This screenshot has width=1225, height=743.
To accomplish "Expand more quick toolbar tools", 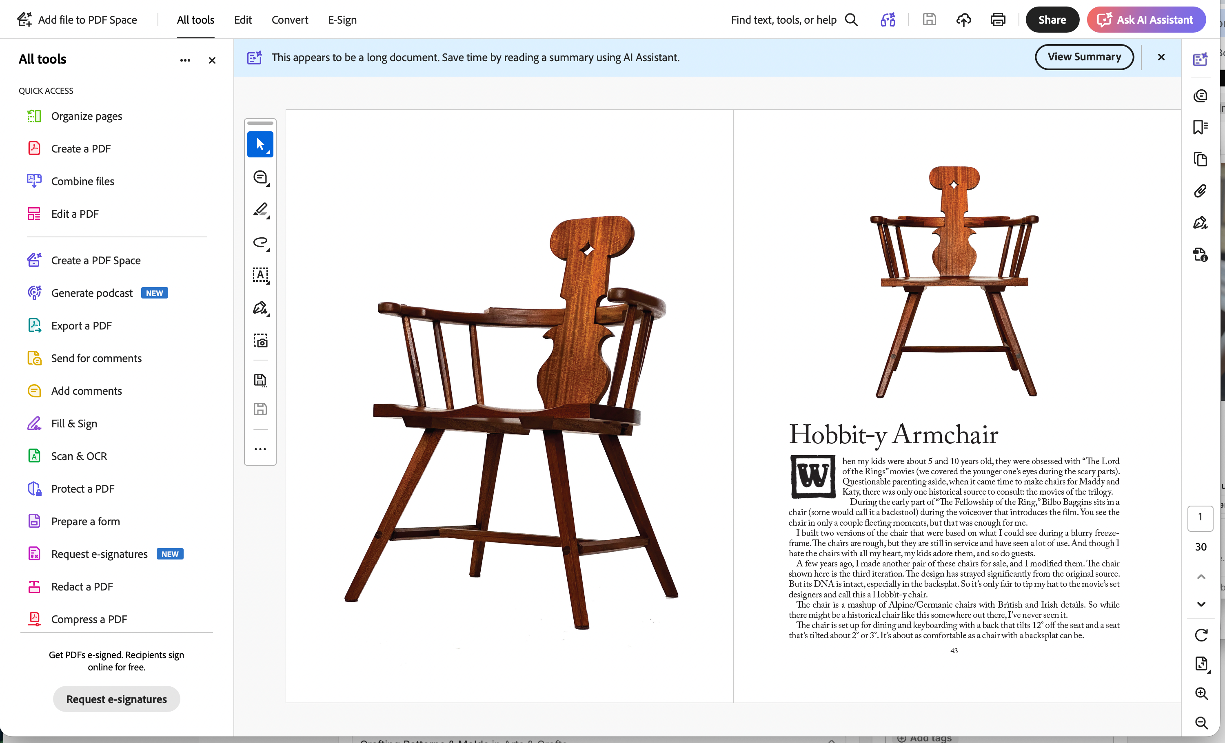I will [x=260, y=449].
